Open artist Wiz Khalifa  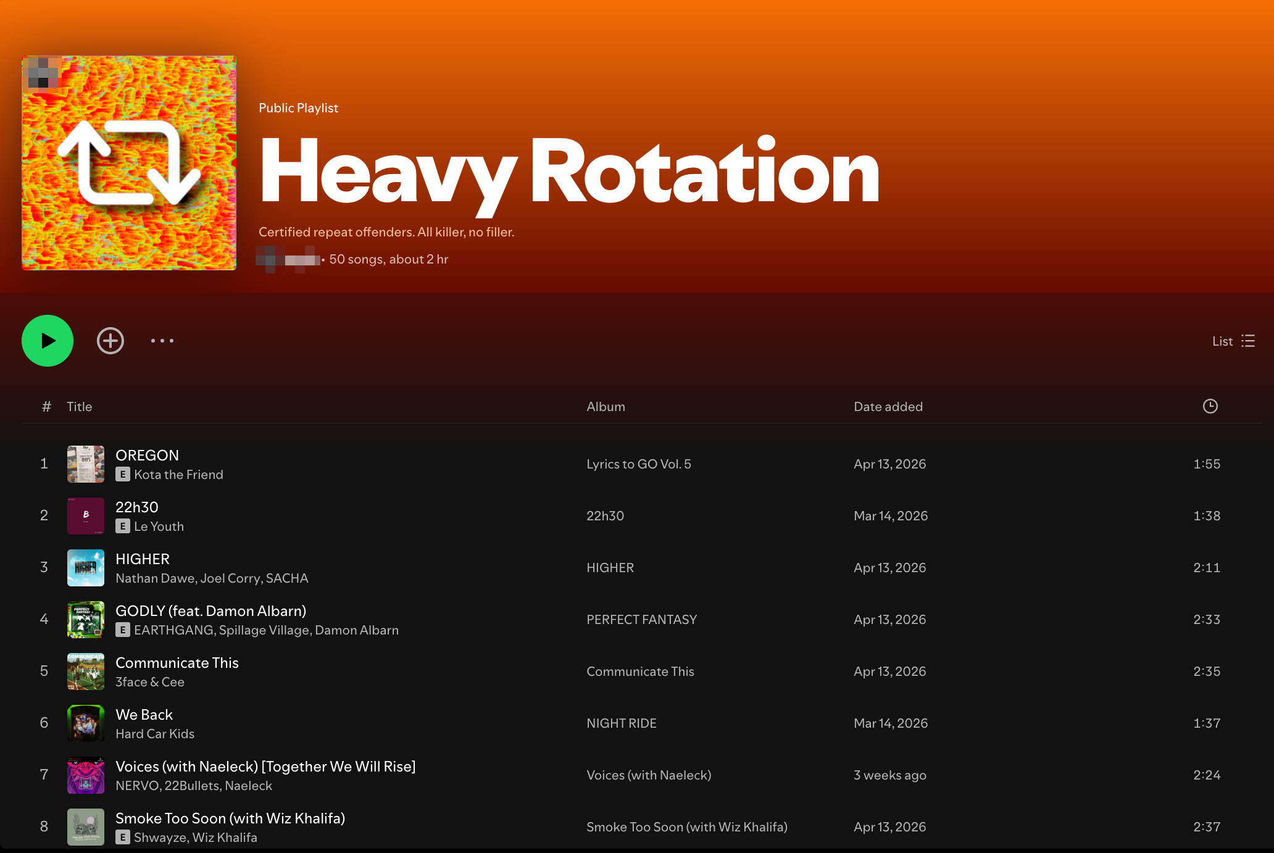pyautogui.click(x=225, y=838)
